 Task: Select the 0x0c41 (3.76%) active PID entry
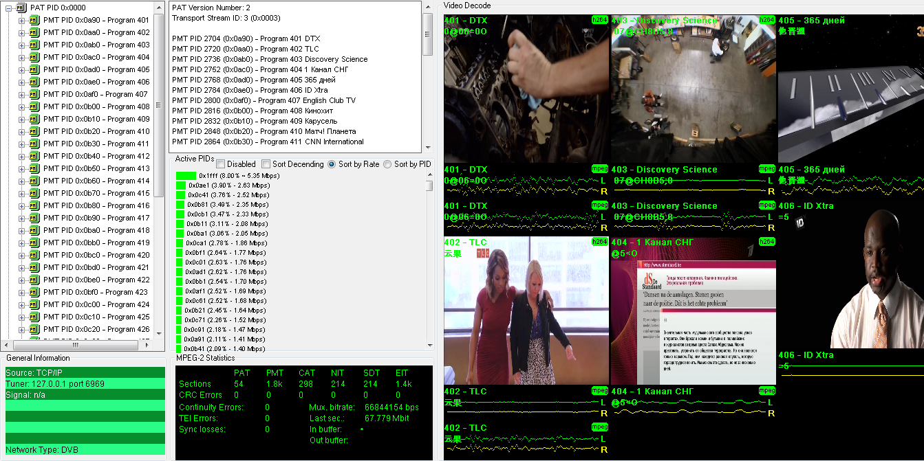(x=228, y=195)
